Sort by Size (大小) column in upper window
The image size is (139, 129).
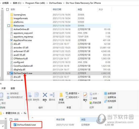pyautogui.click(x=101, y=9)
